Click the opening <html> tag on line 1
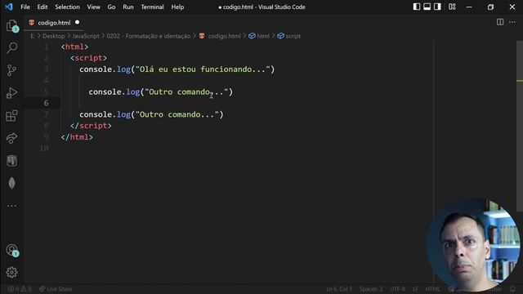This screenshot has width=523, height=294. [x=74, y=47]
